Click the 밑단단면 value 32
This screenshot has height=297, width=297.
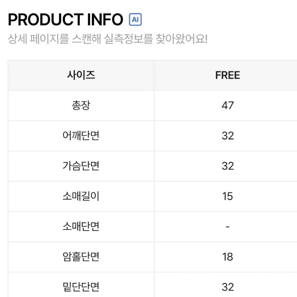tap(228, 287)
